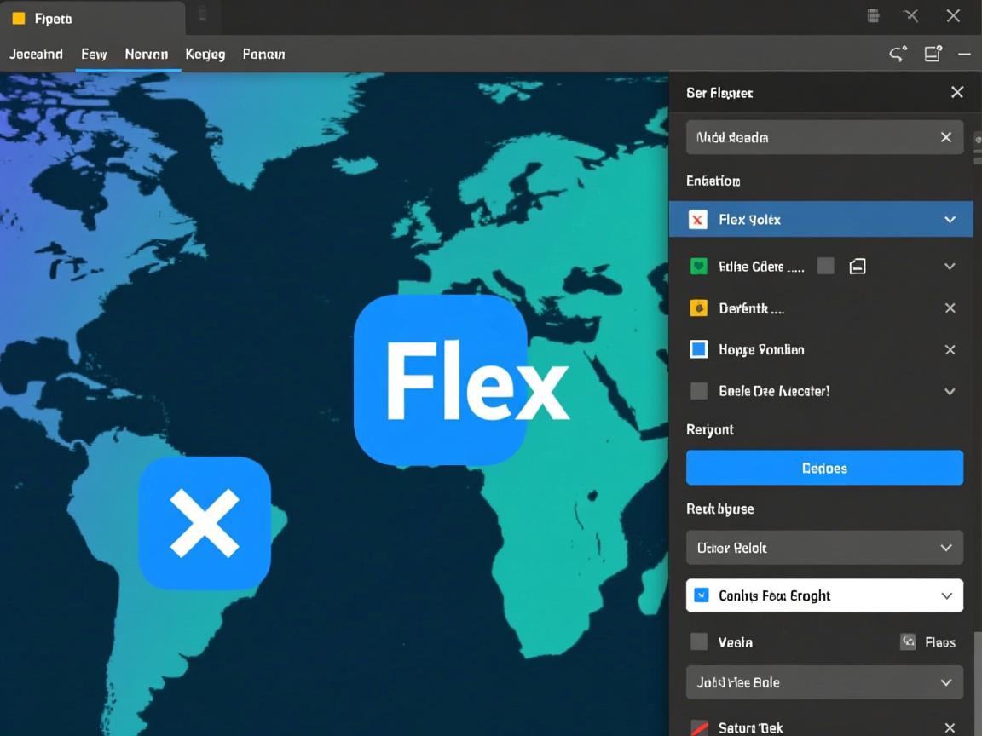
Task: Enable the Enele Dre Necater checkbox
Action: tap(698, 391)
